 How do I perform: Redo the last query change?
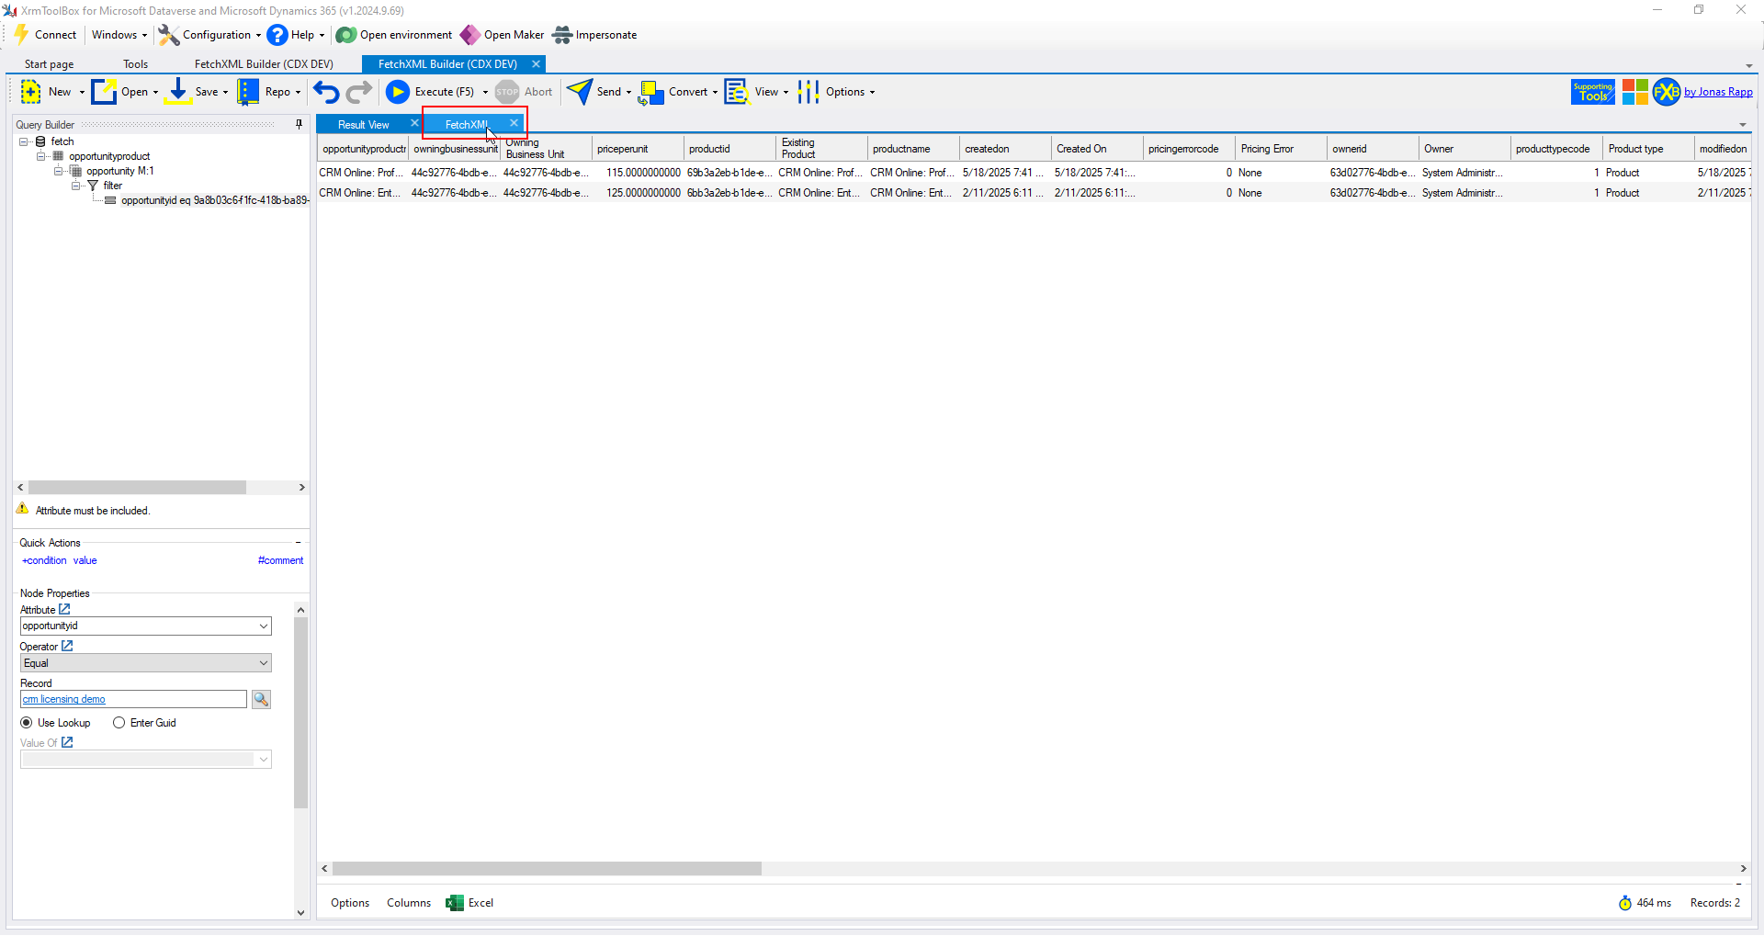(x=359, y=92)
